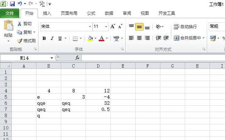
Task: Select column D header
Action: tap(98, 66)
